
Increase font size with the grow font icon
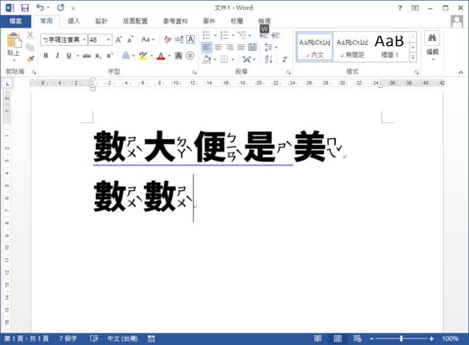click(119, 39)
